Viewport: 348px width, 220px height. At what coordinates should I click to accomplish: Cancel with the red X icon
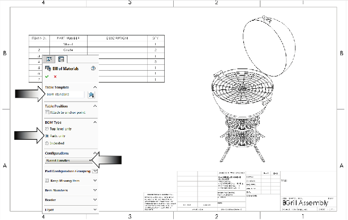click(x=55, y=77)
